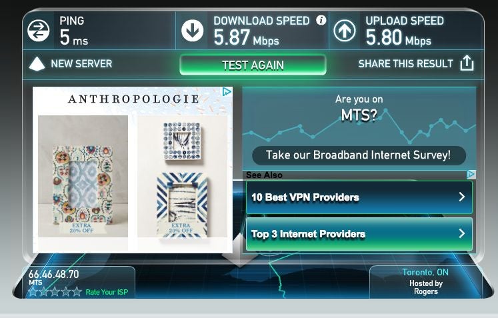This screenshot has width=498, height=318.
Task: Expand the 10 Best VPN Providers chevron
Action: 462,197
